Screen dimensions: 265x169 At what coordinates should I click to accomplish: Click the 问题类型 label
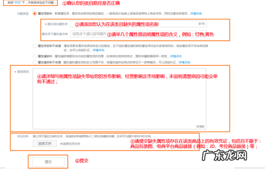click(23, 14)
